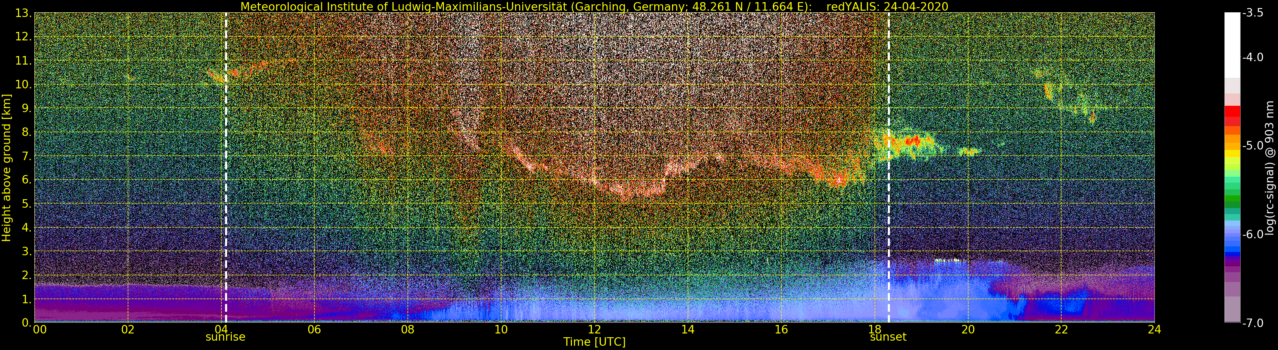The width and height of the screenshot is (1278, 350).
Task: Click the '08' tick on the time axis
Action: click(407, 329)
